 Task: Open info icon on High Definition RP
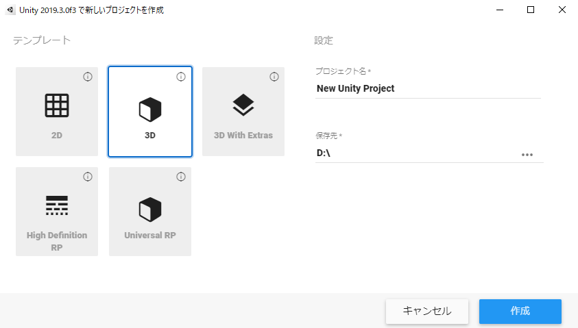[88, 177]
